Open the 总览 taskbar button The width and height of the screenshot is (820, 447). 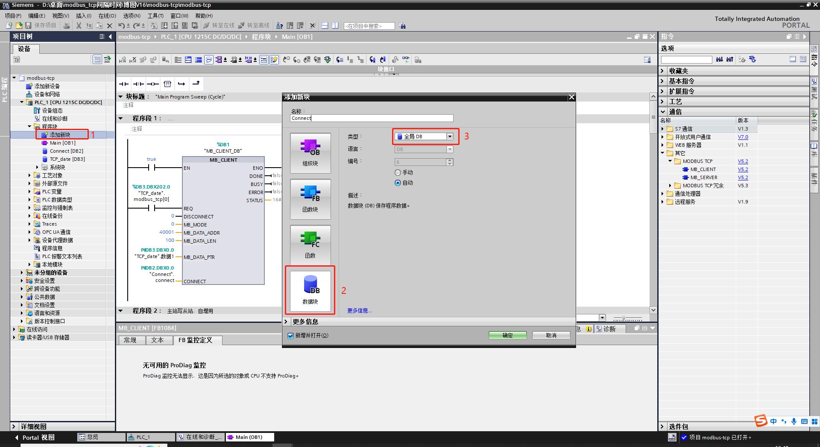(101, 437)
